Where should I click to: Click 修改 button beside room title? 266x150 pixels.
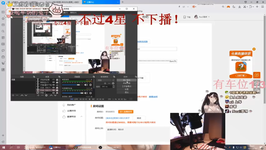[x=139, y=118]
